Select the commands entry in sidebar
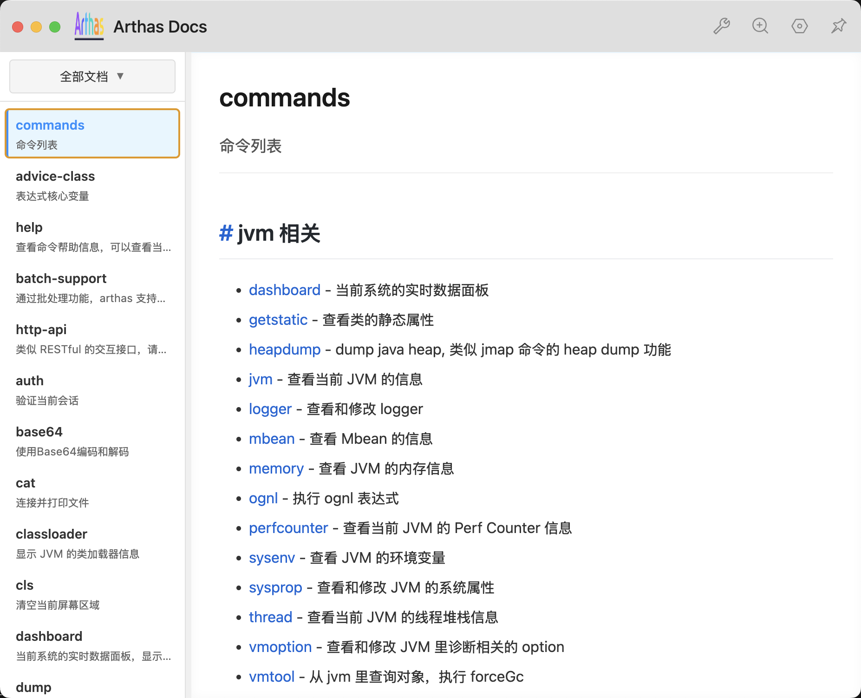The image size is (861, 698). [x=92, y=134]
